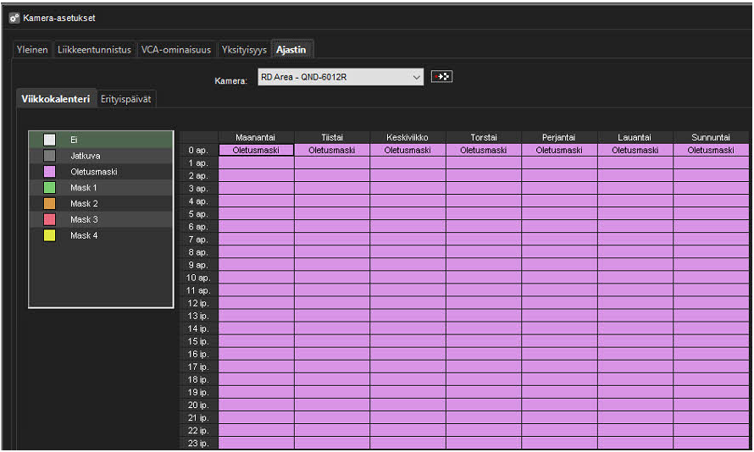Select the green Mask 1 swatch
This screenshot has width=754, height=452.
point(50,188)
